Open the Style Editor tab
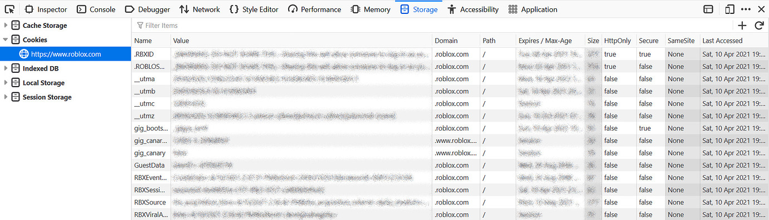Screen dimensions: 769x220 (254, 9)
